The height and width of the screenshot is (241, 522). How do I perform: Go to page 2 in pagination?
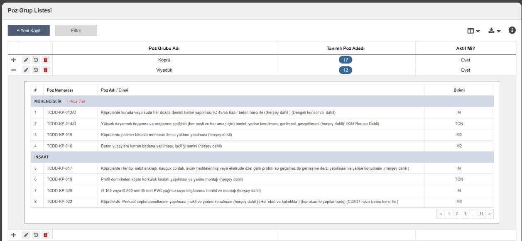[457, 214]
